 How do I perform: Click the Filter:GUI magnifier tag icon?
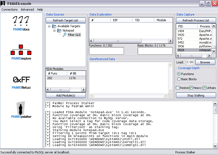click(65, 35)
